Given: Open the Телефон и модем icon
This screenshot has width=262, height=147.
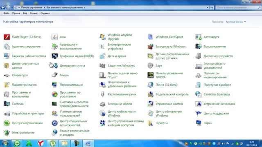Looking at the screenshot, I should [x=102, y=104].
